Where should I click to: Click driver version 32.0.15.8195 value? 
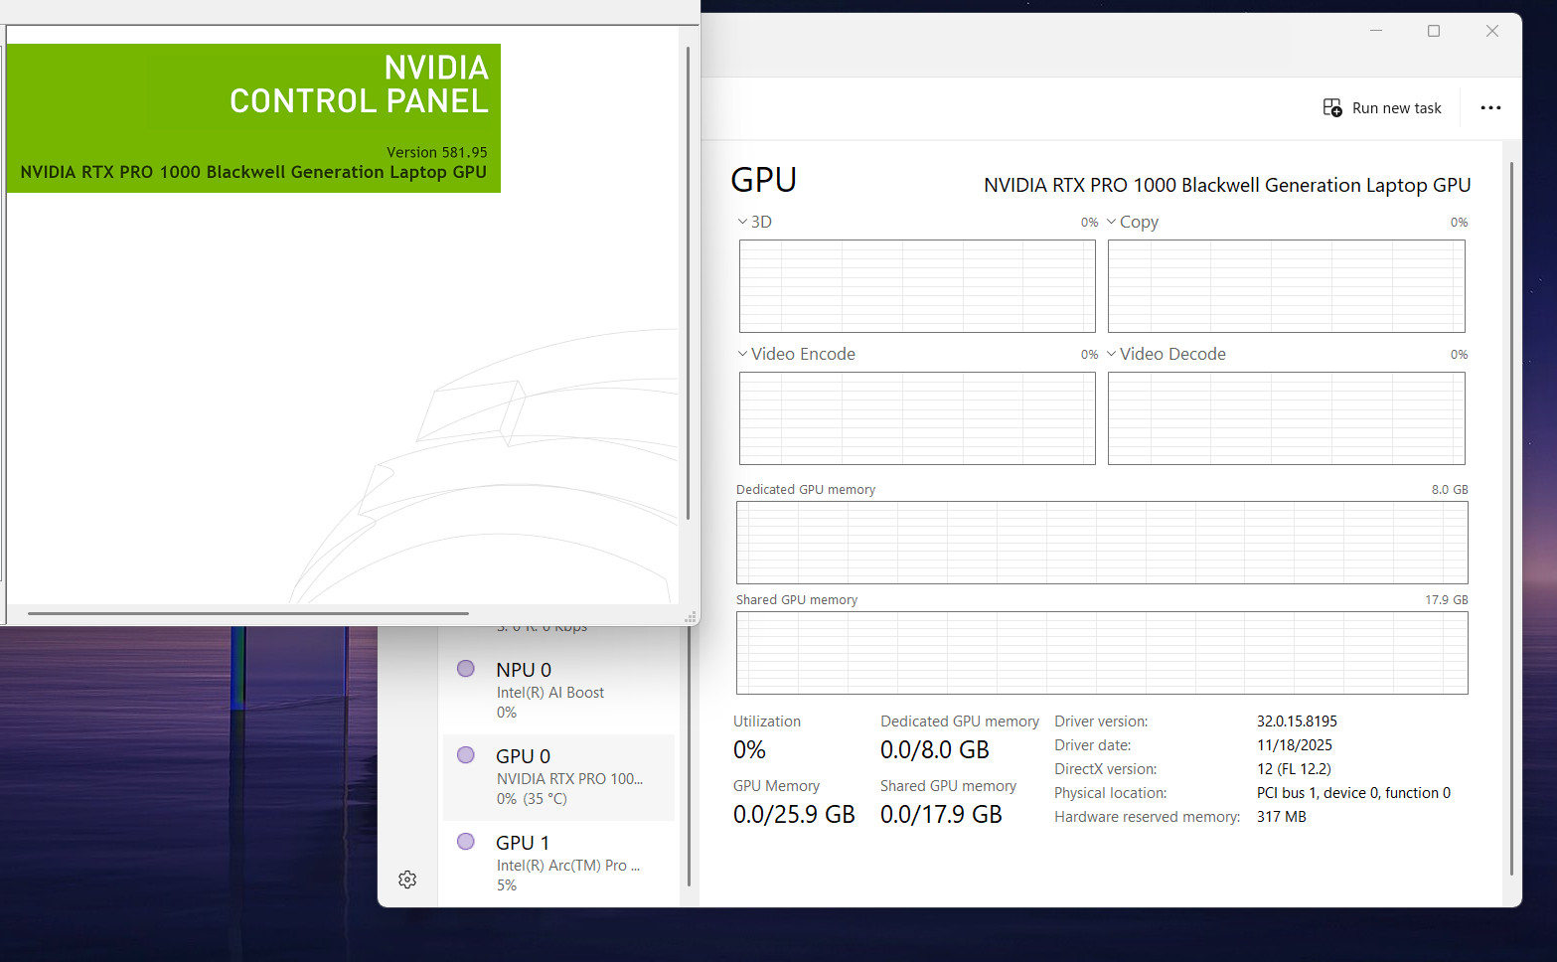(1297, 721)
